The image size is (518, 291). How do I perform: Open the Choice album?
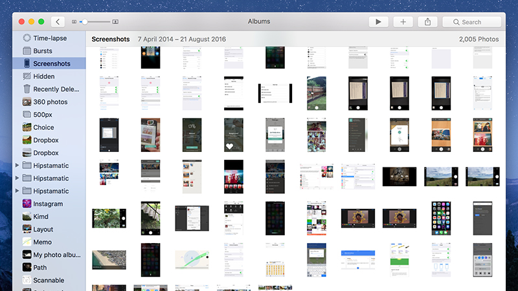(x=49, y=127)
